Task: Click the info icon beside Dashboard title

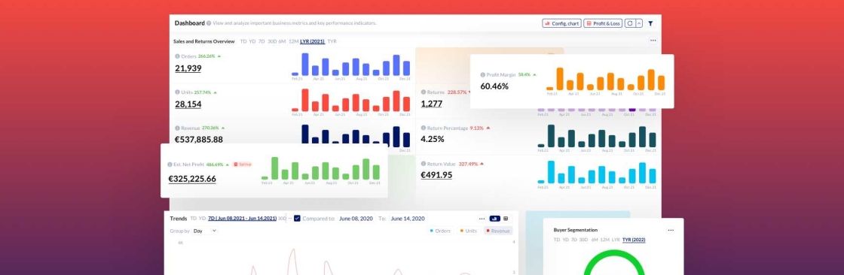Action: pos(209,23)
